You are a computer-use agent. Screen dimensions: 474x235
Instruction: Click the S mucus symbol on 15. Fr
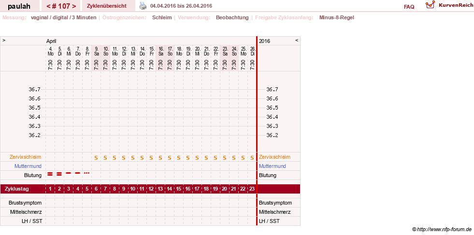[151, 157]
